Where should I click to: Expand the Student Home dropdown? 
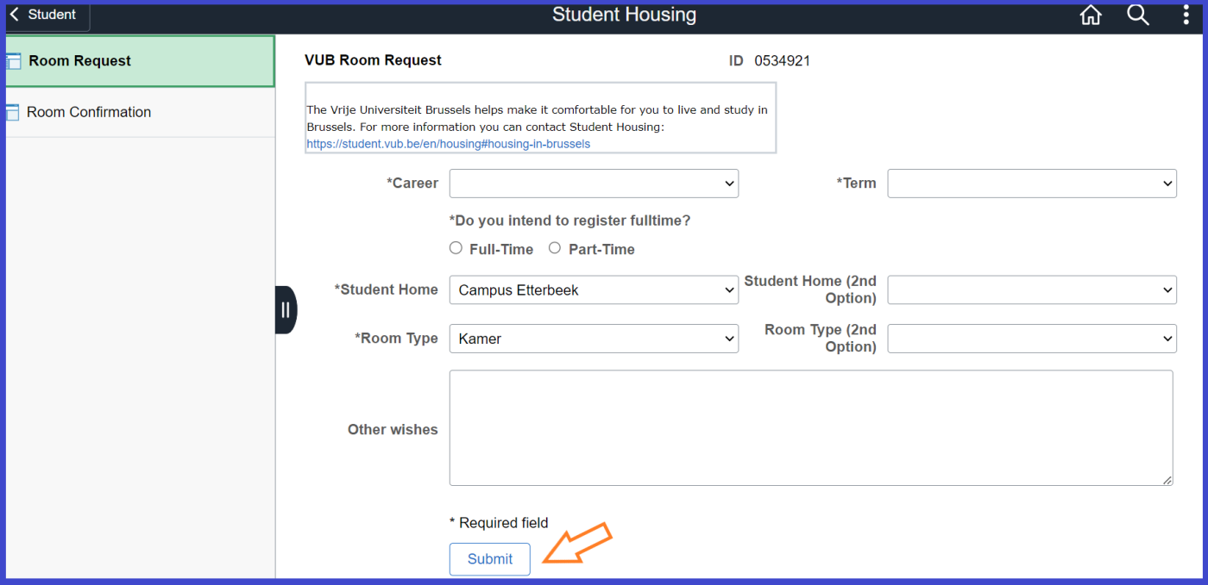594,290
